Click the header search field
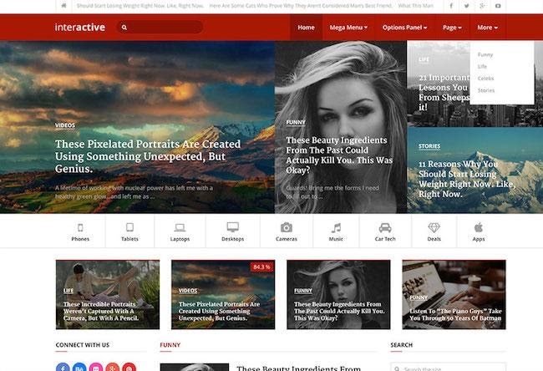This screenshot has height=371, width=543. click(164, 28)
